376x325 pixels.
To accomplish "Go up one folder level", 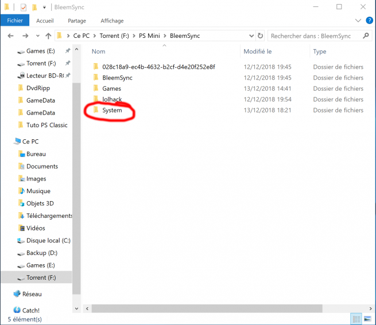I will [48, 36].
